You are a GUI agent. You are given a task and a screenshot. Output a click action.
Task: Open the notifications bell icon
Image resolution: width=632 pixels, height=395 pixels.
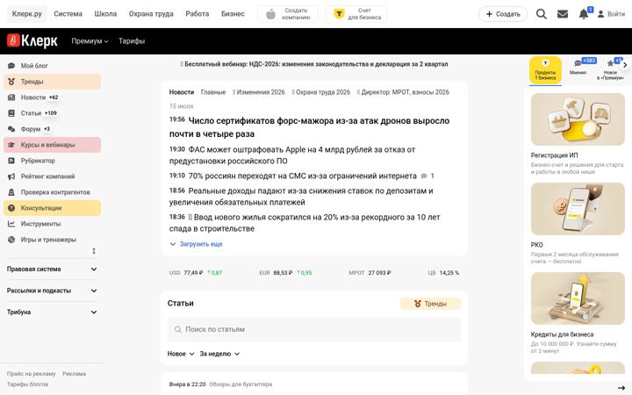point(583,14)
